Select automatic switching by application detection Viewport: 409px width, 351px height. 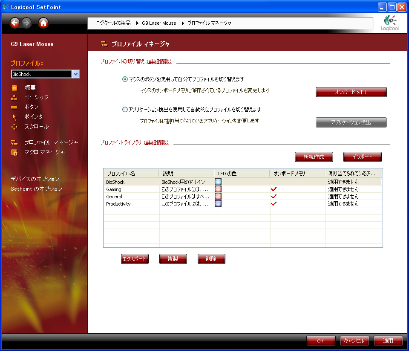(125, 110)
